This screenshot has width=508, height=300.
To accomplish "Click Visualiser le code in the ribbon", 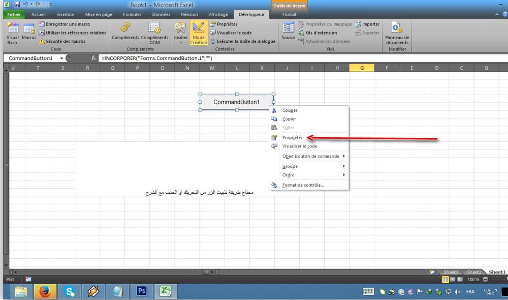I will tap(231, 33).
